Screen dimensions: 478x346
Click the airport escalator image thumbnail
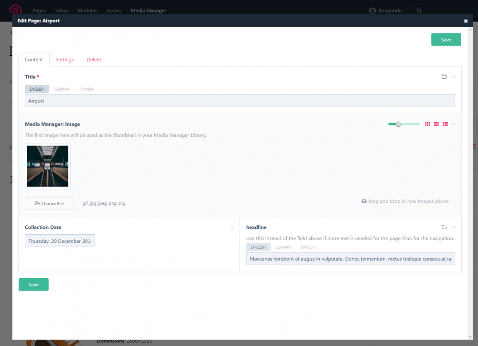click(x=48, y=166)
